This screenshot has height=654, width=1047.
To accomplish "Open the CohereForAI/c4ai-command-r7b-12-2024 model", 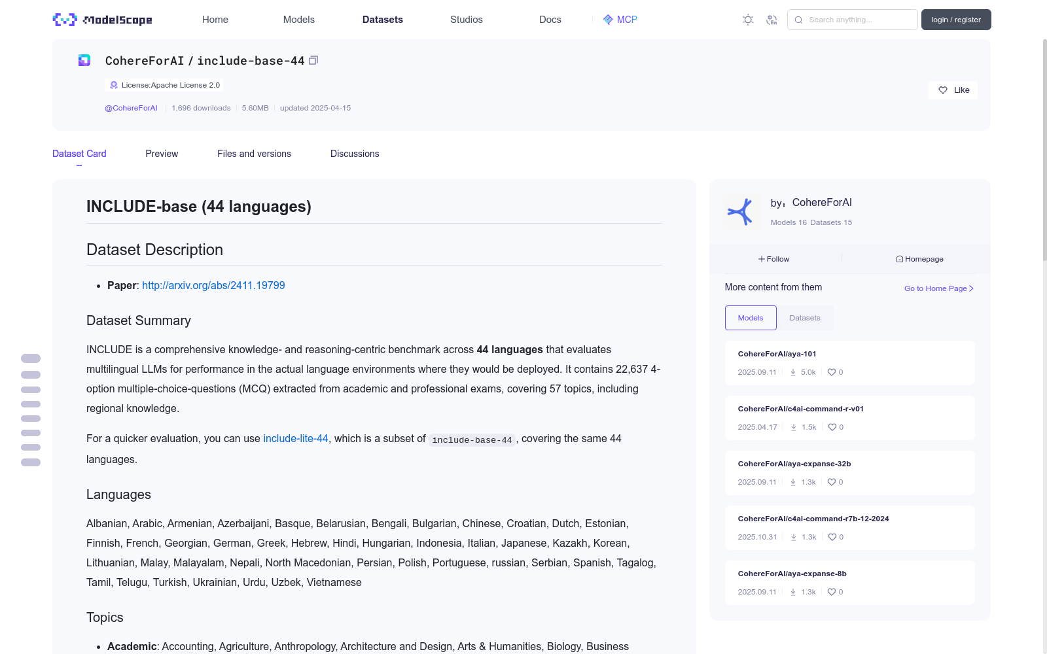I will [x=813, y=519].
